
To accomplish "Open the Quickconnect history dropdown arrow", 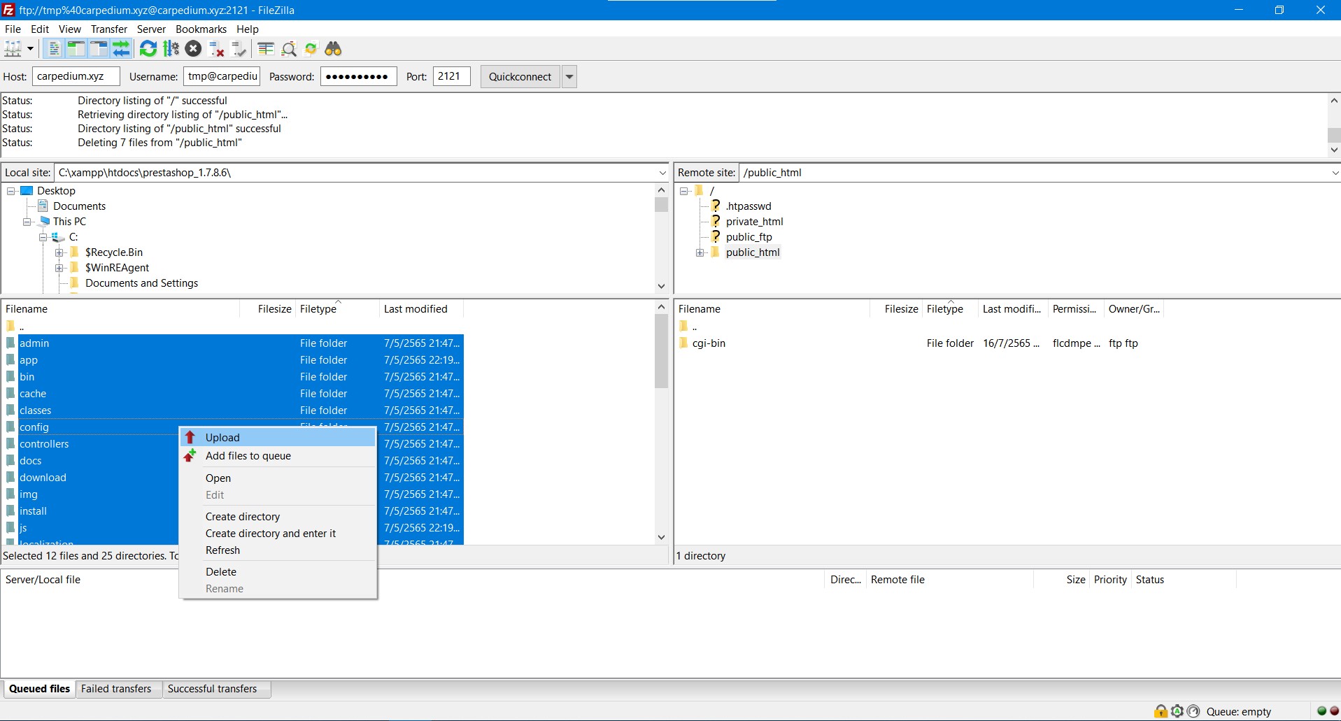I will tap(569, 77).
